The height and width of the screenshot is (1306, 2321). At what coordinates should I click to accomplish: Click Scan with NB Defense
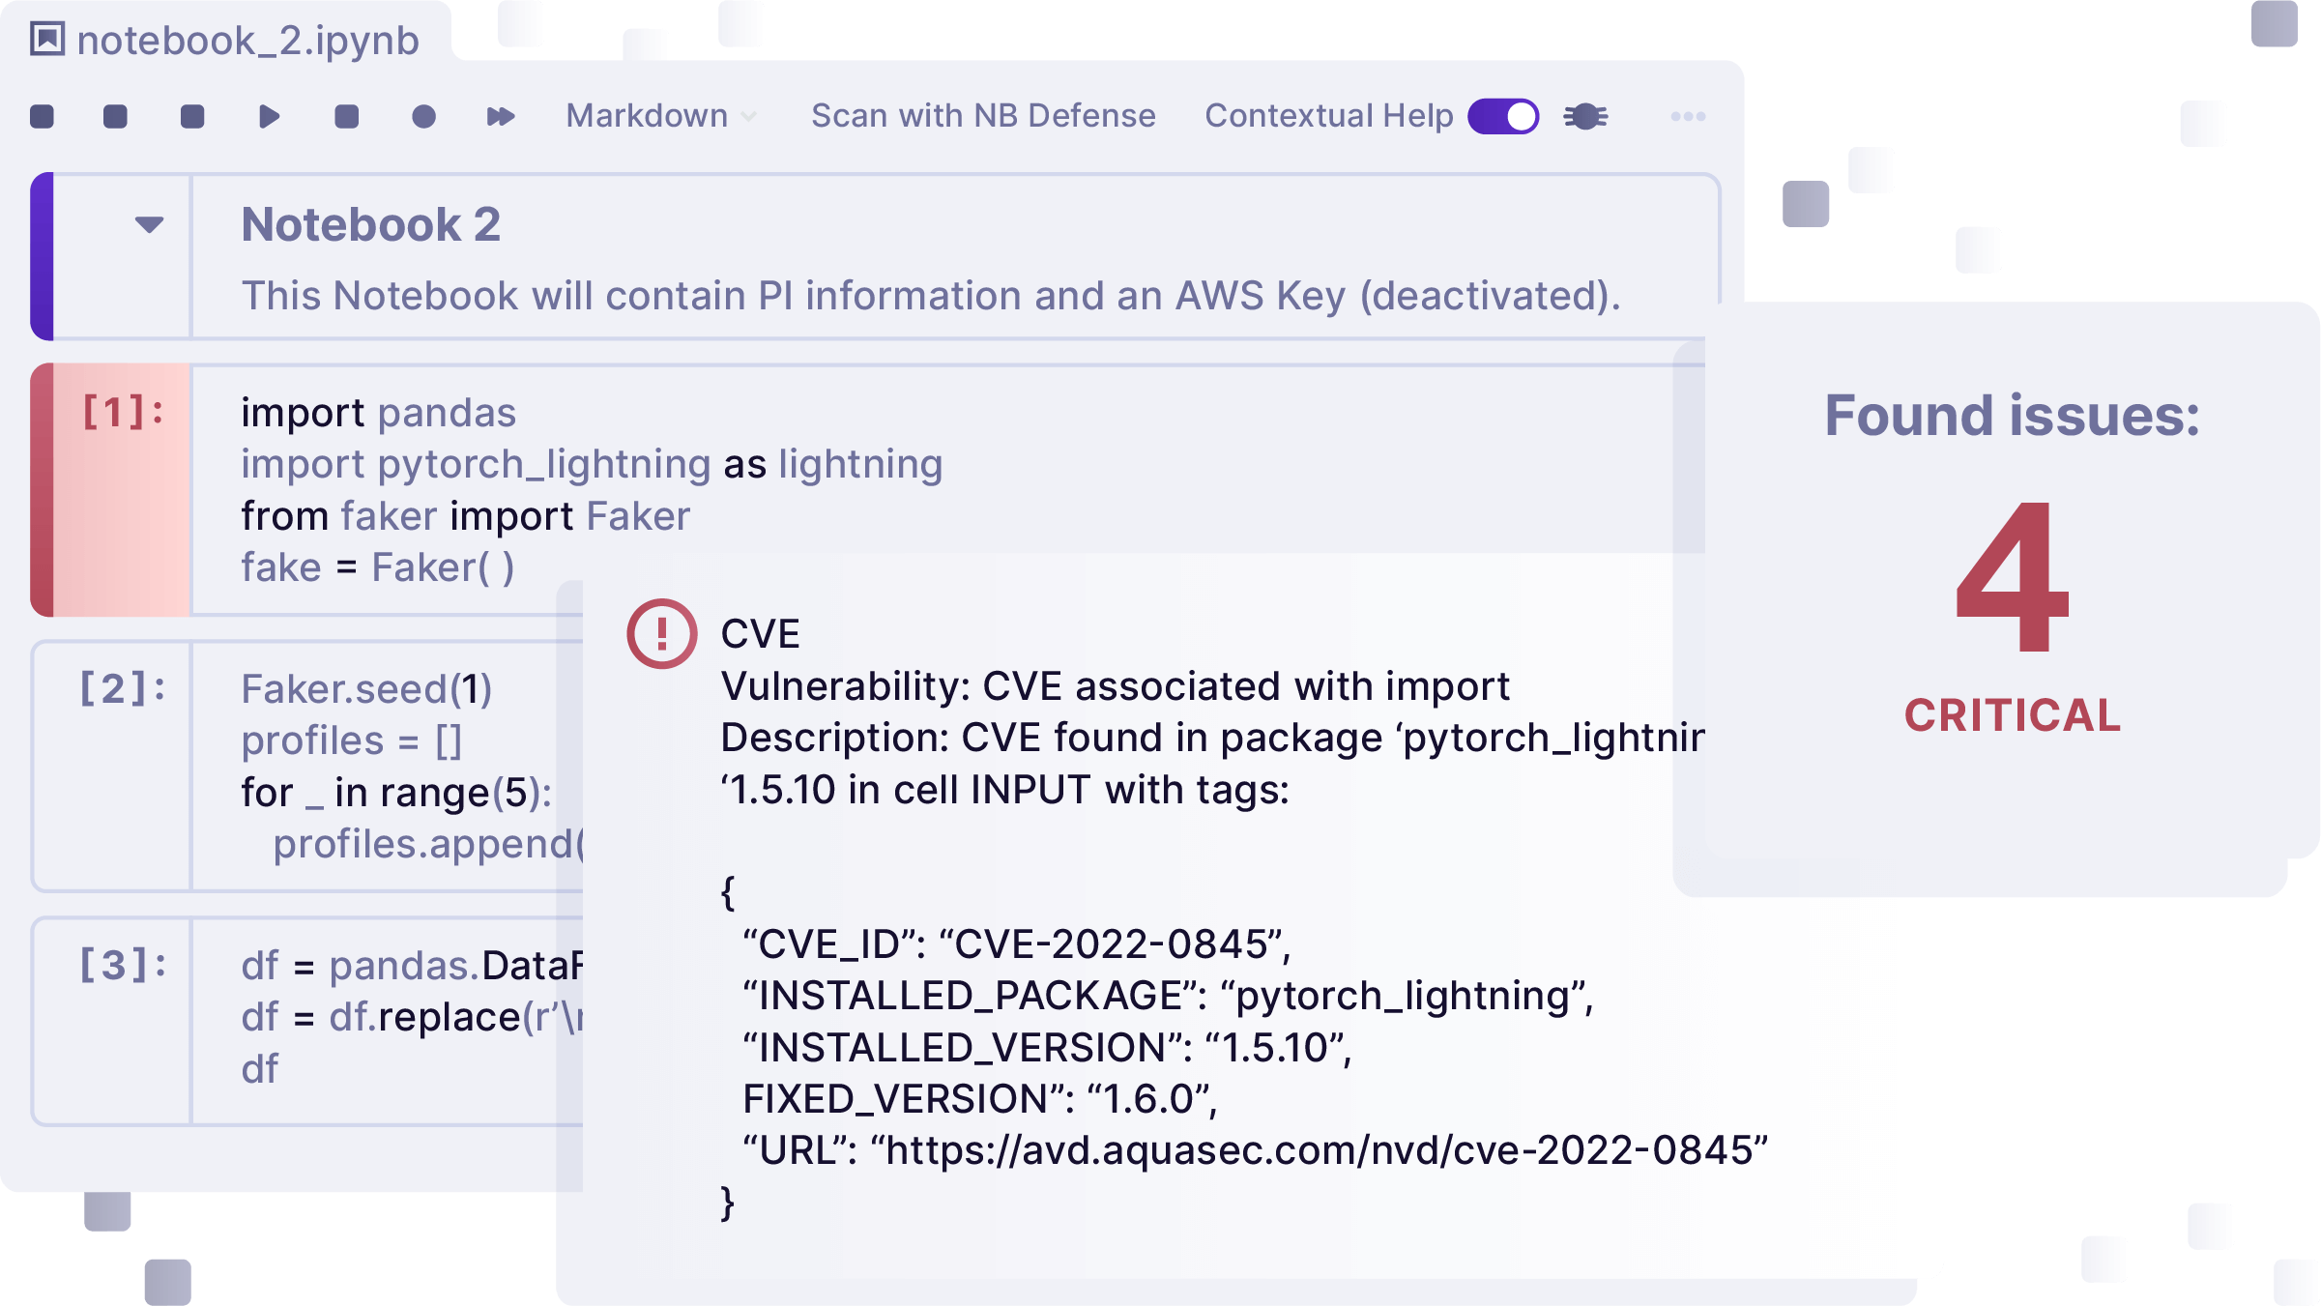[x=983, y=116]
